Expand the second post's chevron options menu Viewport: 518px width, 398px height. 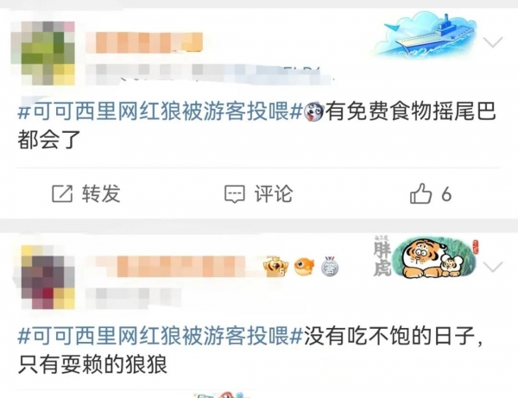coord(493,266)
